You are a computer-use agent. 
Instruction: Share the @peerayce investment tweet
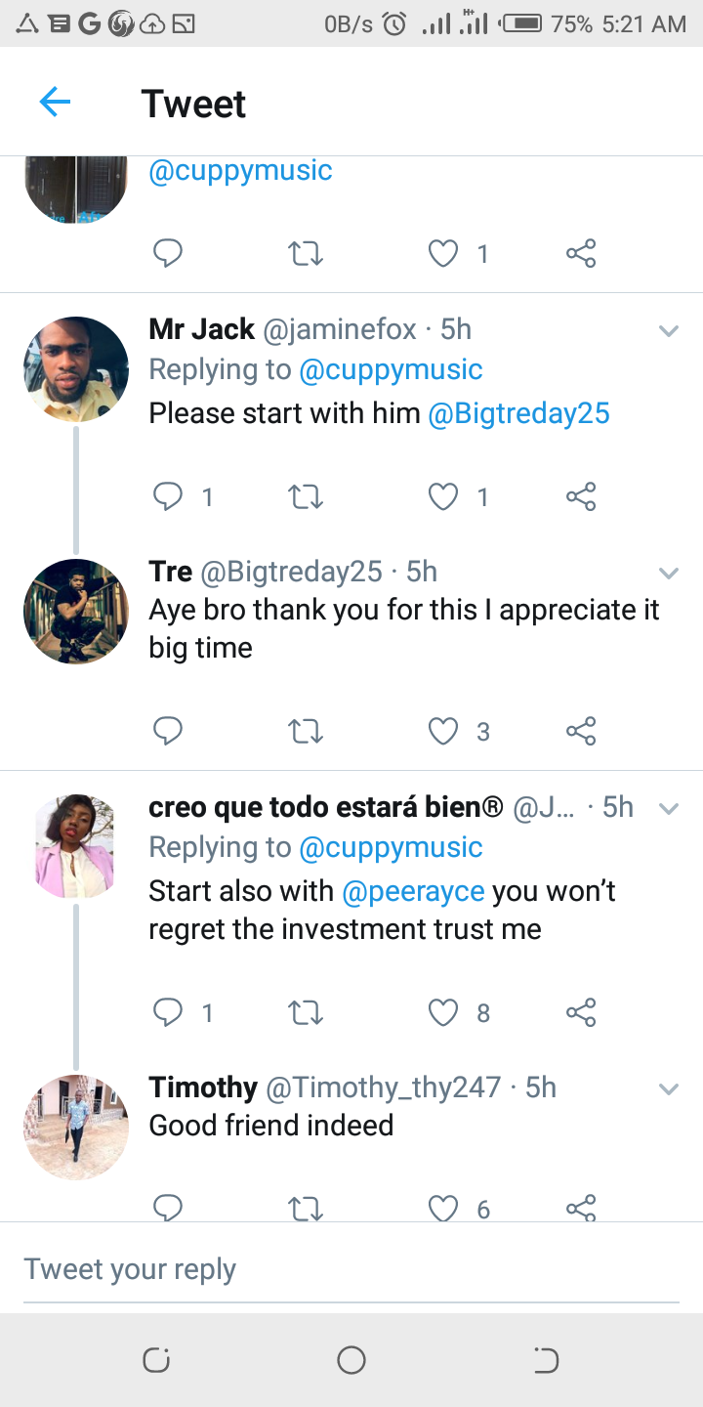581,1013
